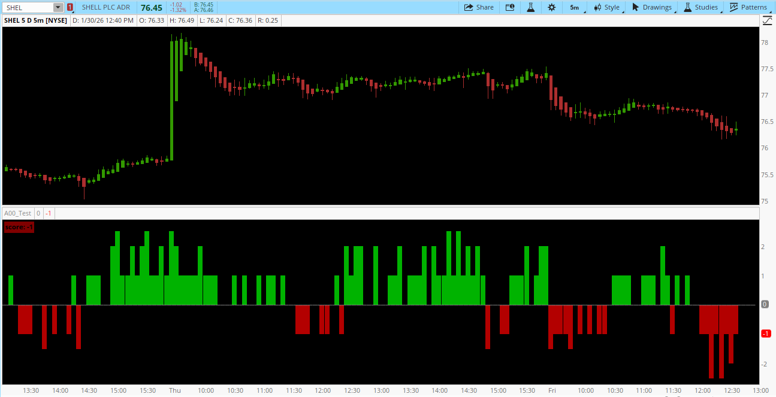This screenshot has height=397, width=776.
Task: Click the alert/news window icon beside Share
Action: pyautogui.click(x=510, y=7)
